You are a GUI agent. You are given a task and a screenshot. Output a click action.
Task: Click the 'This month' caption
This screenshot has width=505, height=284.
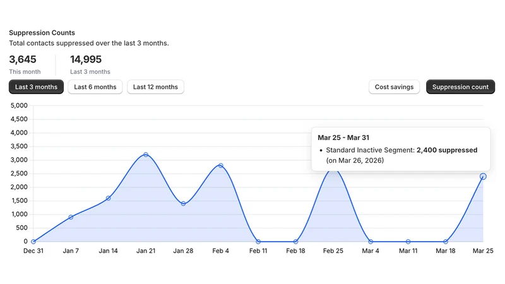tap(25, 72)
